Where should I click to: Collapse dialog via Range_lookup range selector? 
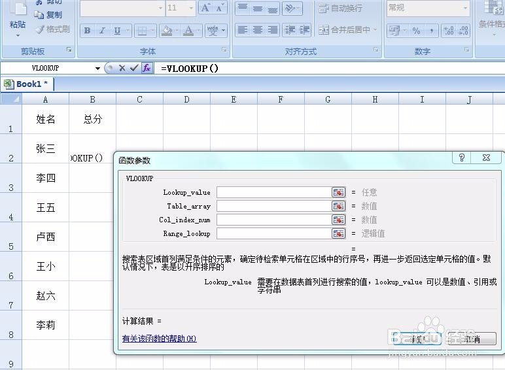(338, 233)
